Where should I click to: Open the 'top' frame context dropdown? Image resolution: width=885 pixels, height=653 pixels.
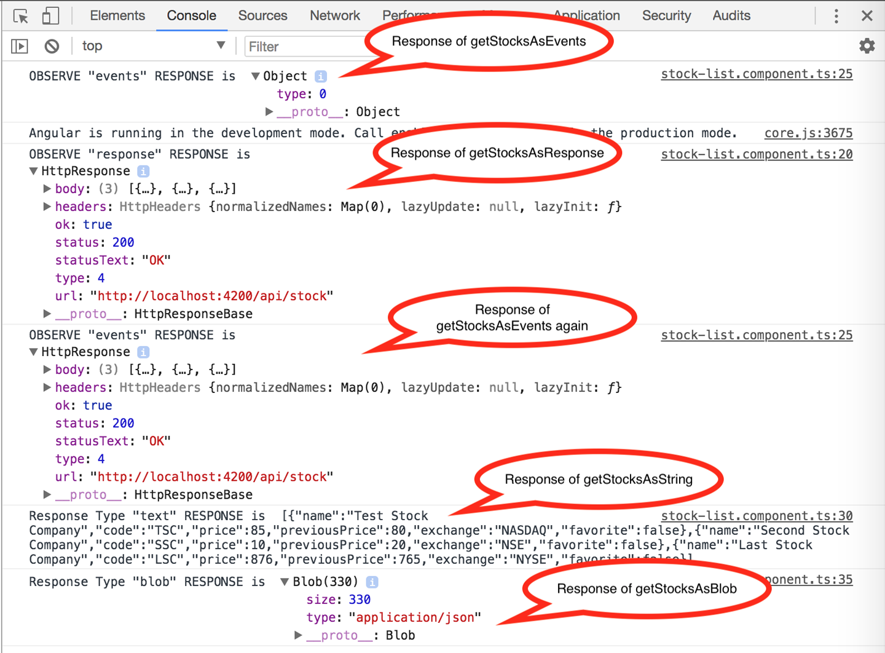tap(154, 46)
